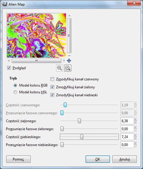Click the Częstość niebieskiego value field

[127, 137]
